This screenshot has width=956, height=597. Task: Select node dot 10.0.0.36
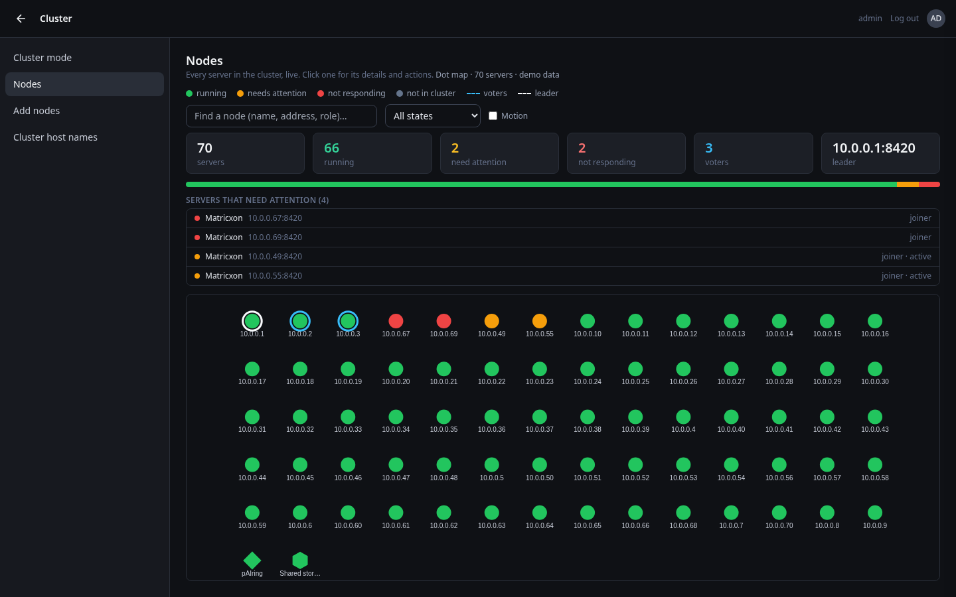[x=492, y=417]
